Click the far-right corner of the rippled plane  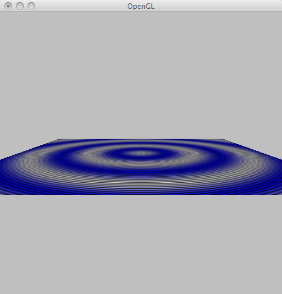[x=223, y=139]
